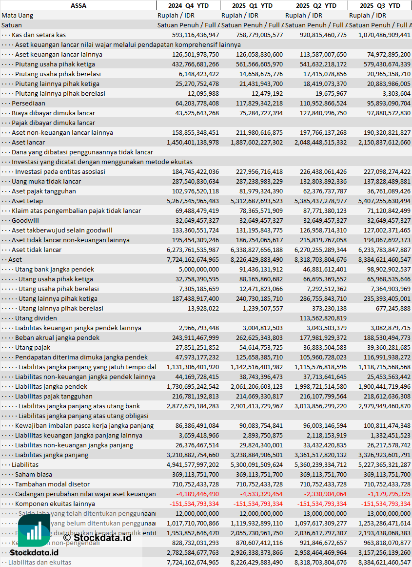
Task: Select the Utang dividen row label
Action: (36, 318)
